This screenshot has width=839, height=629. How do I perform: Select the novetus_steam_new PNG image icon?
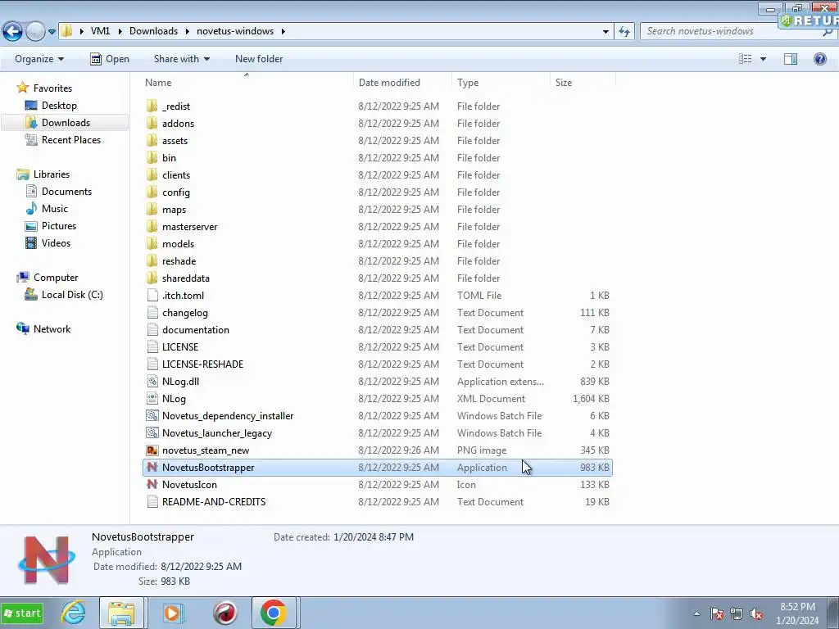[x=152, y=450]
